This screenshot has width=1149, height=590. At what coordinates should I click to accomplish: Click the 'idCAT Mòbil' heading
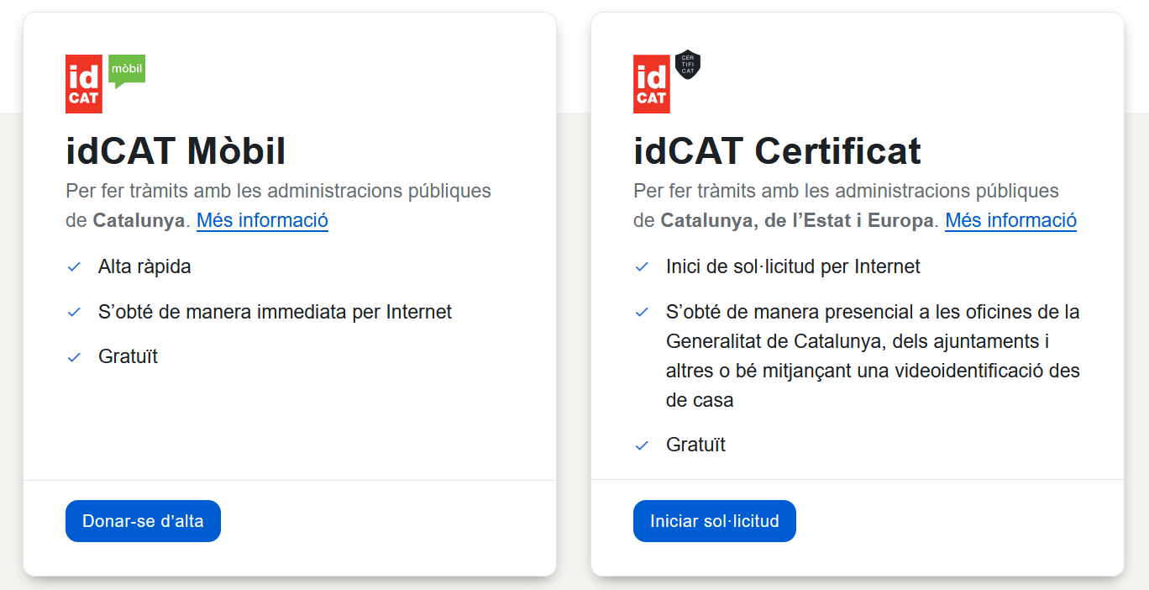176,151
